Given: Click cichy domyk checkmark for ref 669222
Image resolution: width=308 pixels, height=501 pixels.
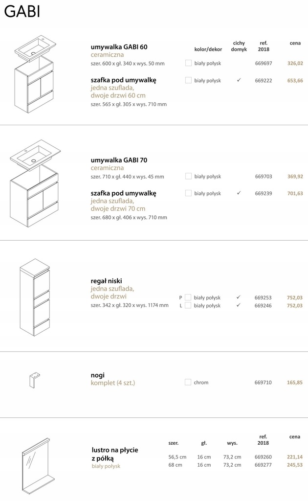Looking at the screenshot, I should [239, 80].
